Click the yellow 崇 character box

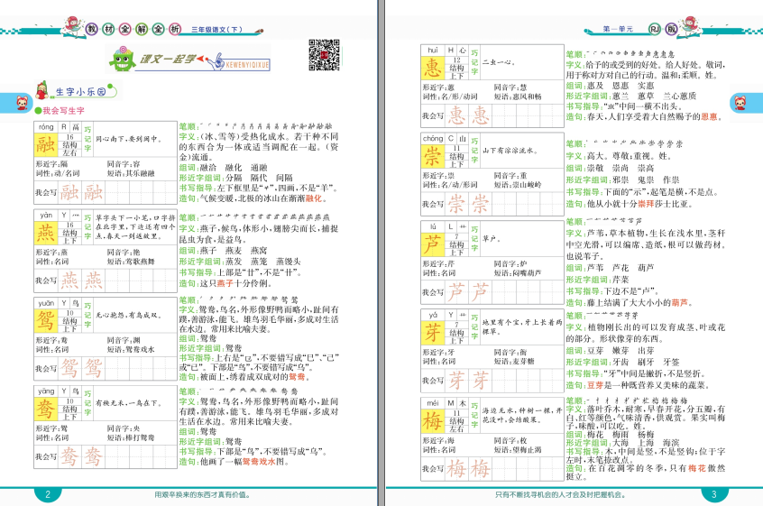[x=433, y=158]
